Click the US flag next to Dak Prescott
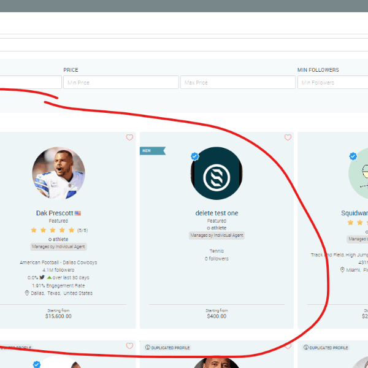The width and height of the screenshot is (368, 368). (78, 213)
